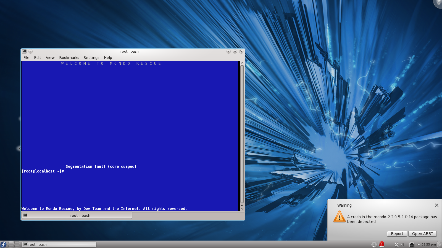The image size is (442, 248).
Task: Click the crash detected message text
Action: 392,219
